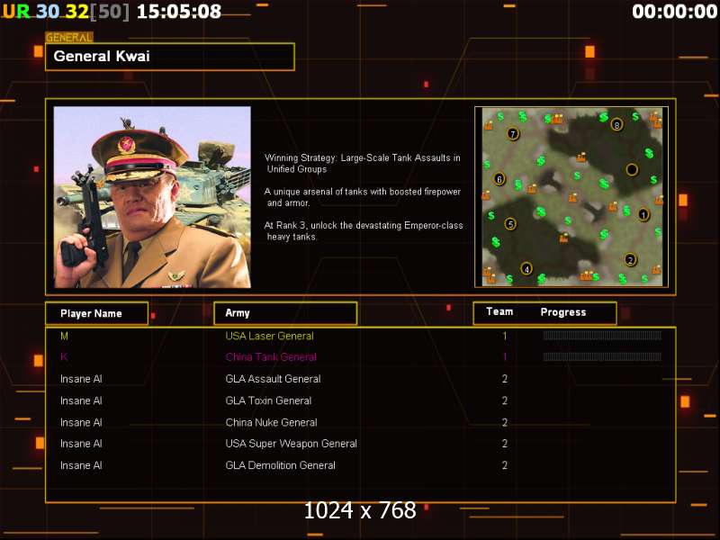Choose start position marker 2 on minimap
This screenshot has width=720, height=540.
coord(631,260)
